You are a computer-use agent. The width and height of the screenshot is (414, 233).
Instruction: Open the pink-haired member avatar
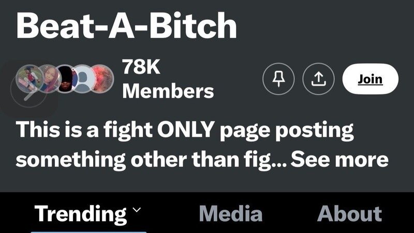coord(49,79)
